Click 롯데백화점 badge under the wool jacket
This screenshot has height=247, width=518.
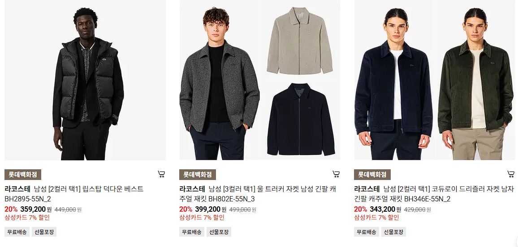point(198,175)
